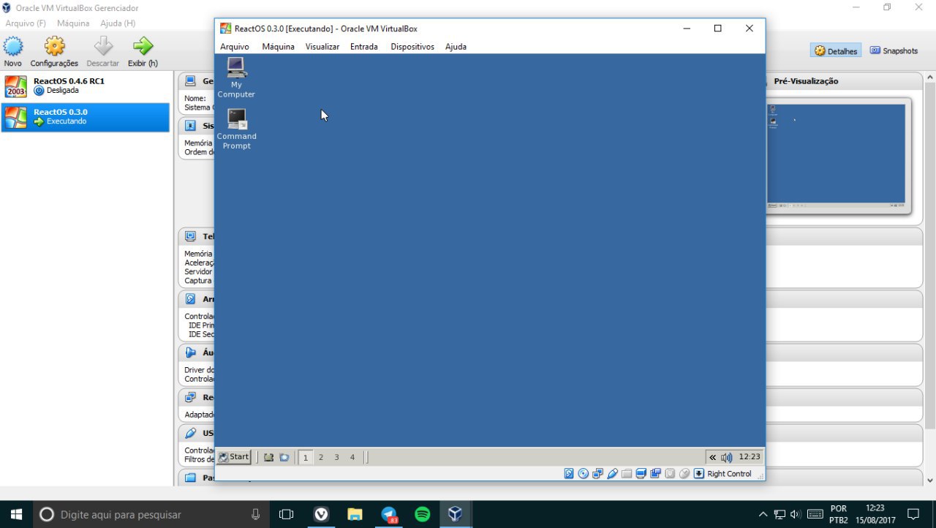Screen dimensions: 936x528
Task: Click the microphone icon in Windows search
Action: pyautogui.click(x=255, y=514)
